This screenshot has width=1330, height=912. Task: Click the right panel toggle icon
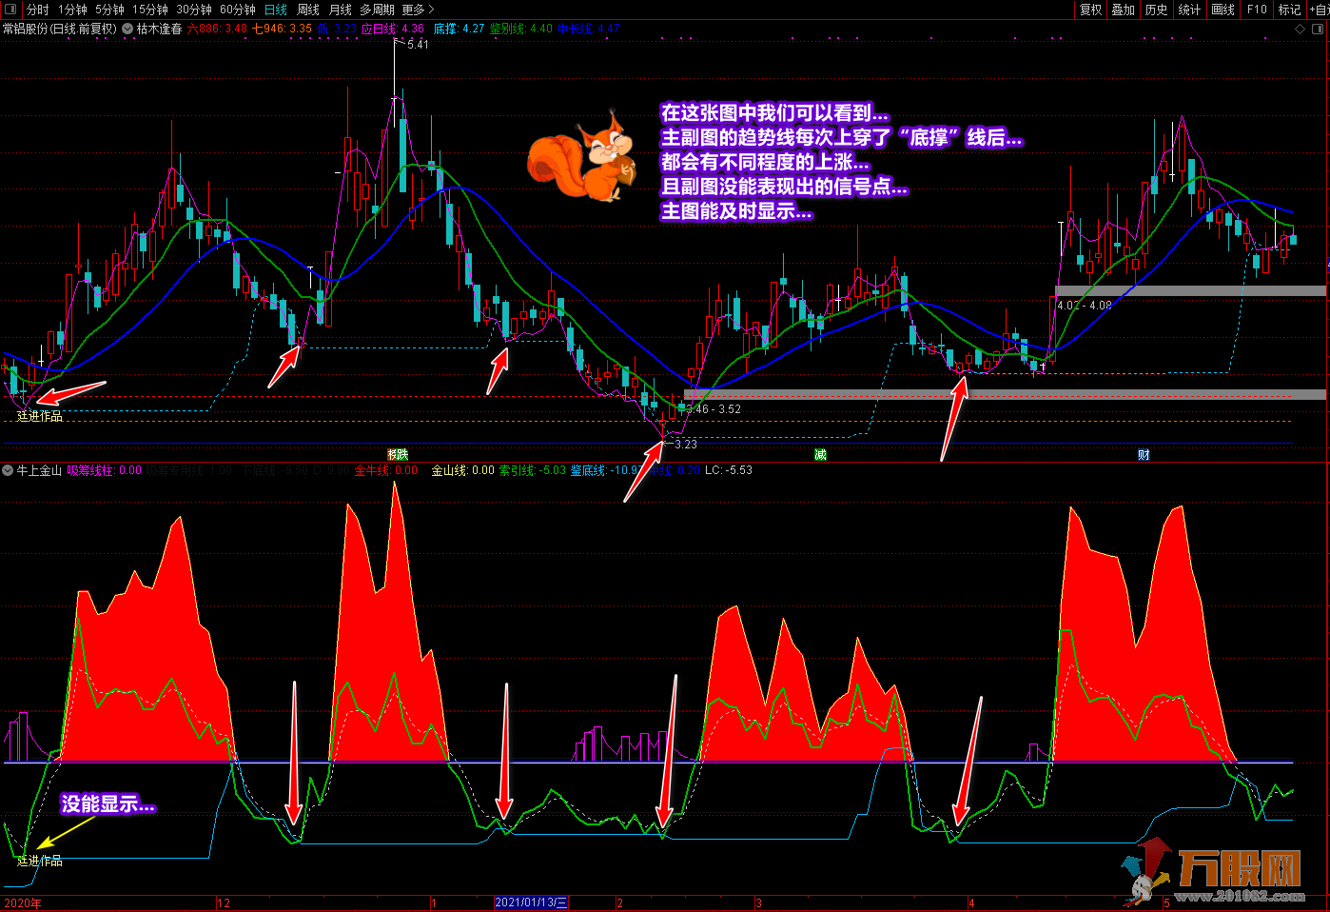[1318, 30]
